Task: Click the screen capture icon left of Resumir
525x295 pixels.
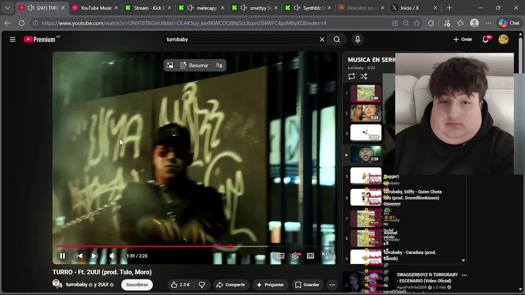Action: [170, 66]
